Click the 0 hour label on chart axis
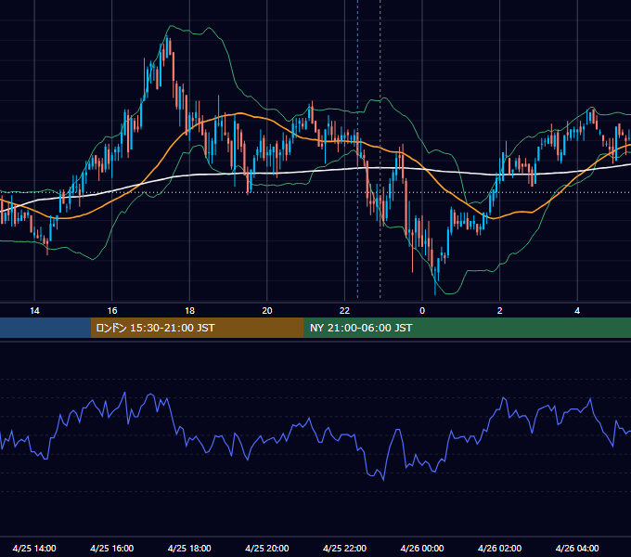 pos(422,311)
